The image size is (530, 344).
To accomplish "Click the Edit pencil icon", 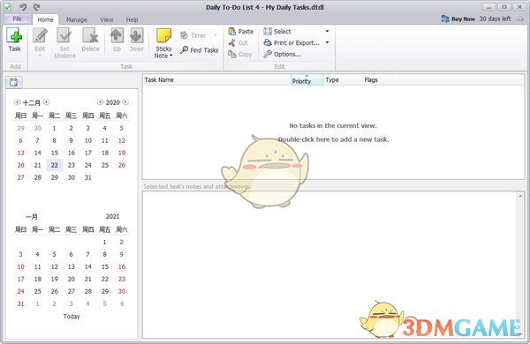I will (x=40, y=35).
